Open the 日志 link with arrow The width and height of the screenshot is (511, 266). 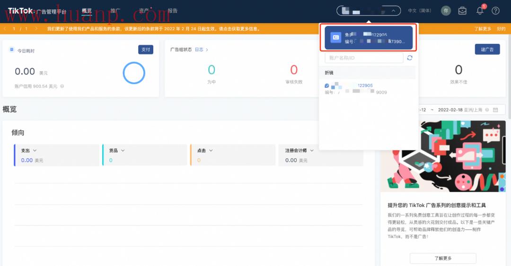202,50
